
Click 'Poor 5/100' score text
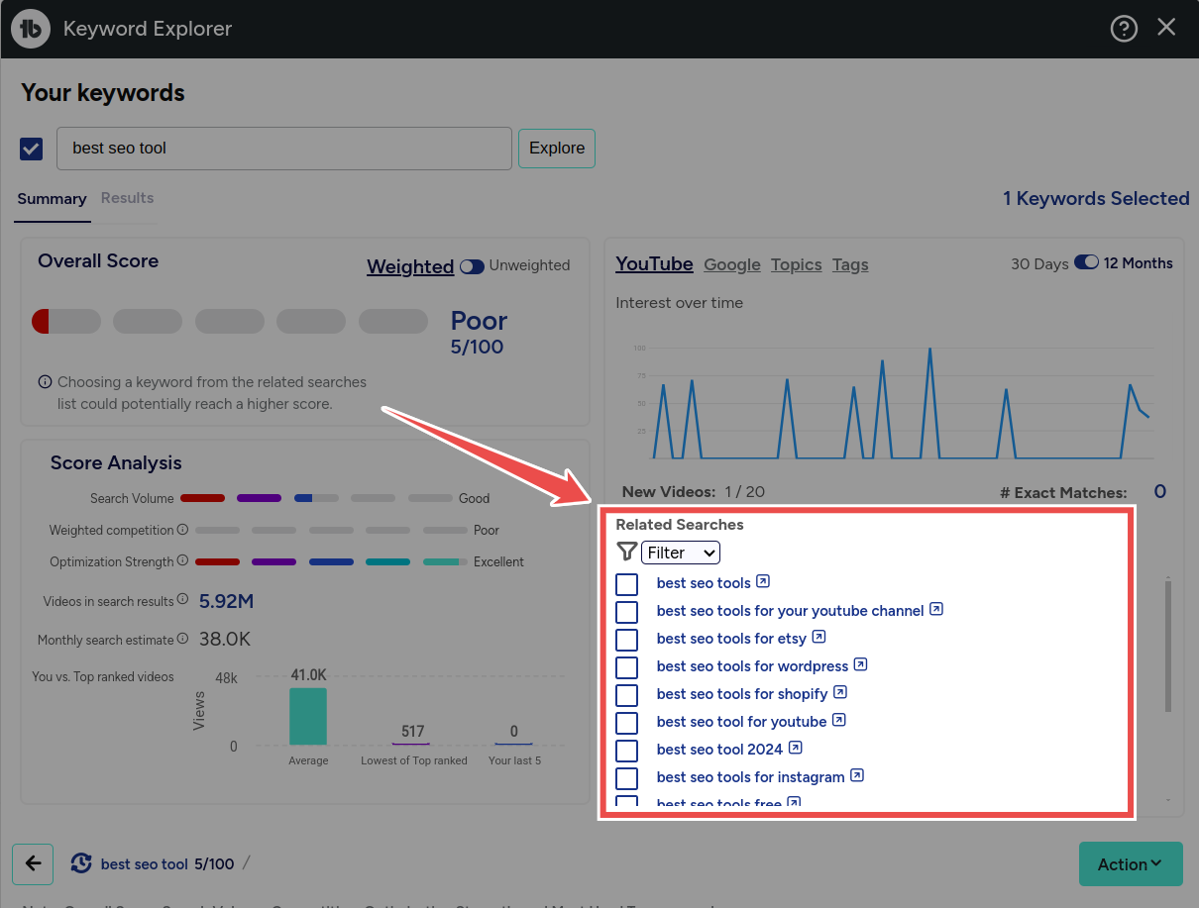pos(478,332)
